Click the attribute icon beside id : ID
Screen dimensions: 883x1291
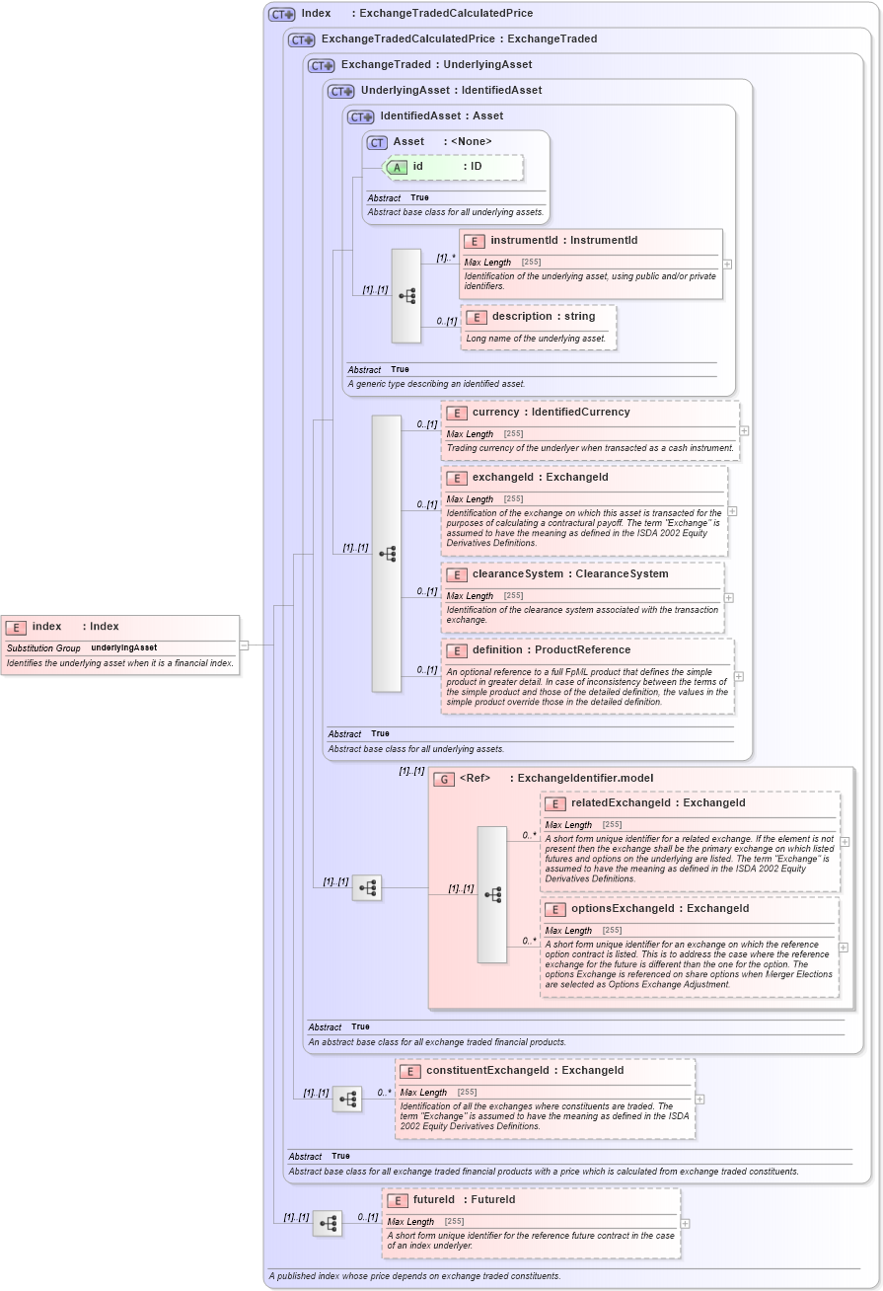coord(397,167)
